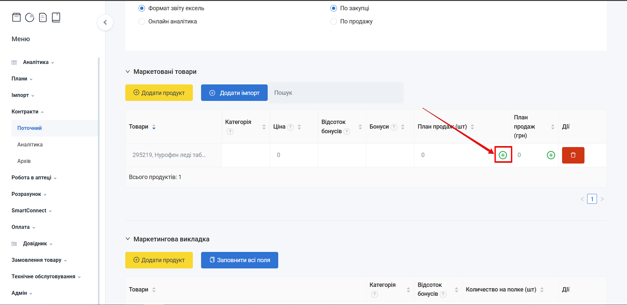Screen dimensions: 627x305
Task: Sort the table by Товари column
Action: point(154,127)
